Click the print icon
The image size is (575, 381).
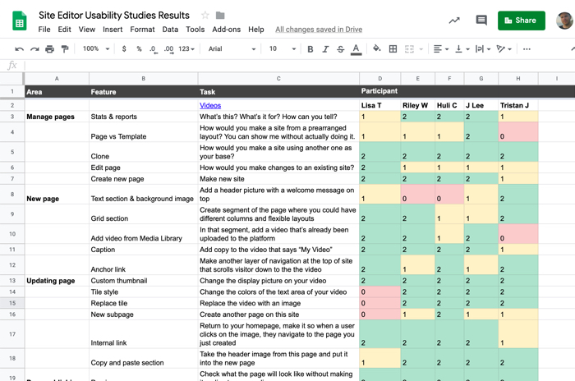click(49, 49)
